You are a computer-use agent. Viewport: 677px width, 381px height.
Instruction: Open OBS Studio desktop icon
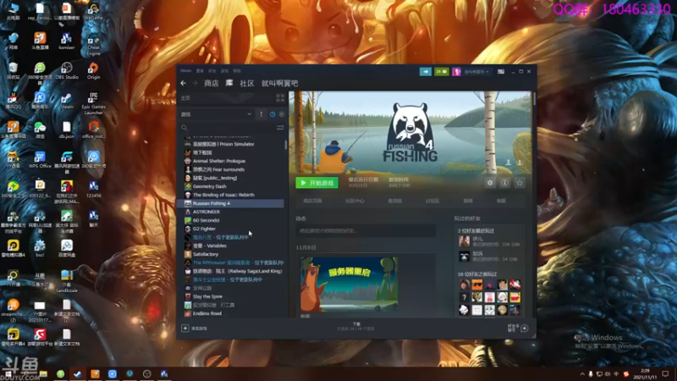click(x=67, y=71)
